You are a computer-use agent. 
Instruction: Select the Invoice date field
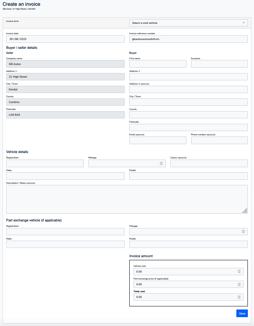[65, 38]
